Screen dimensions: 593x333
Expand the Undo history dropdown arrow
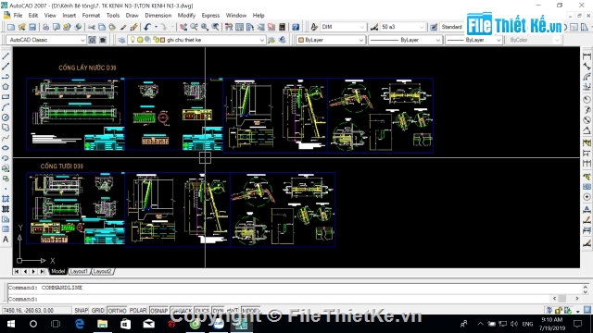(x=156, y=27)
